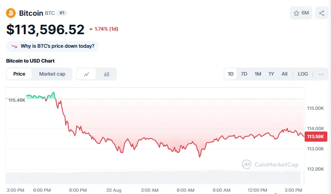The height and width of the screenshot is (194, 331).
Task: Switch to line chart view
Action: pos(86,74)
